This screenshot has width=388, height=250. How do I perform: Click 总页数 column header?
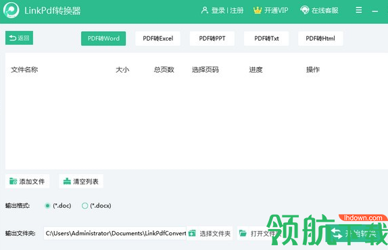(x=164, y=70)
